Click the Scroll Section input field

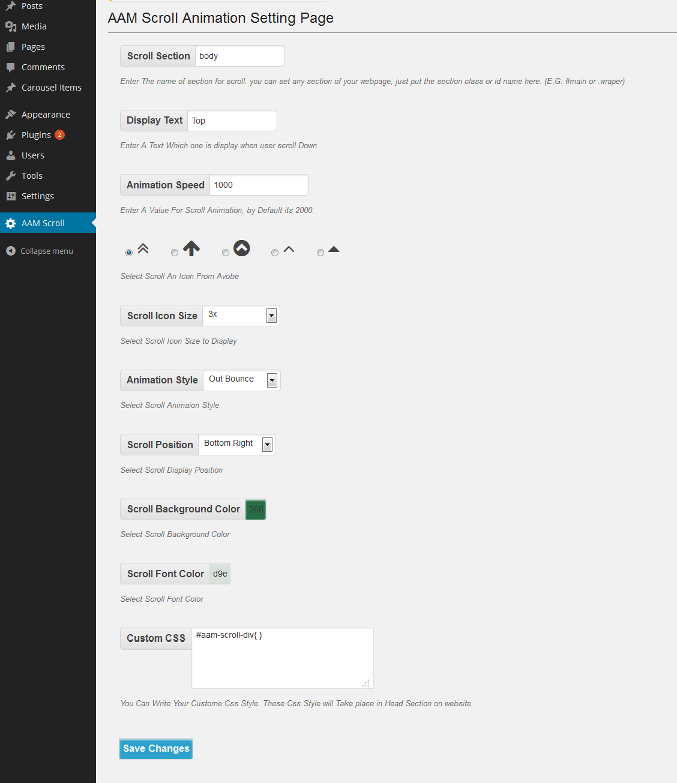click(240, 56)
